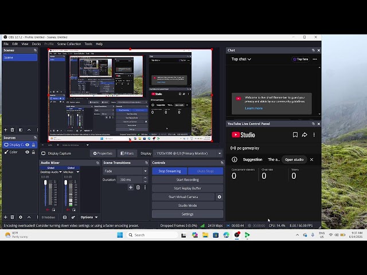Decrease transition Duration with down arrow

point(145,182)
